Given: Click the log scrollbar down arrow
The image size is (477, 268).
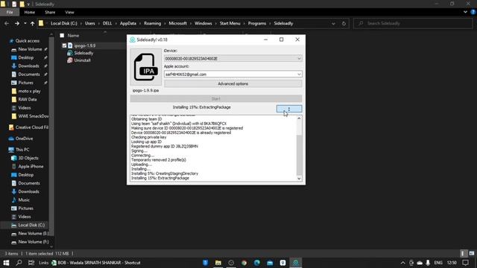Looking at the screenshot, I should click(x=299, y=179).
